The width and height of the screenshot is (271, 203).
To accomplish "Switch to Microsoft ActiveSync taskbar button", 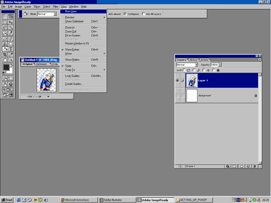I will [79, 200].
